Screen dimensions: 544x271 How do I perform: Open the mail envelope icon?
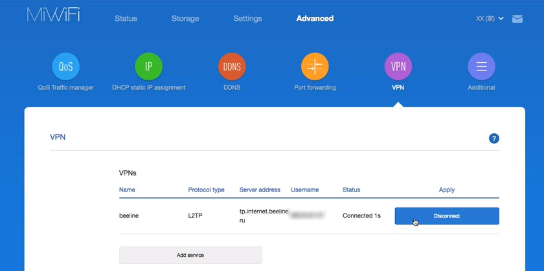click(x=517, y=19)
